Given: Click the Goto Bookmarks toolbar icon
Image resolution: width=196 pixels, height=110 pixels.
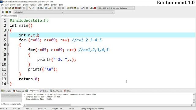Looking at the screenshot, I should (9, 12).
